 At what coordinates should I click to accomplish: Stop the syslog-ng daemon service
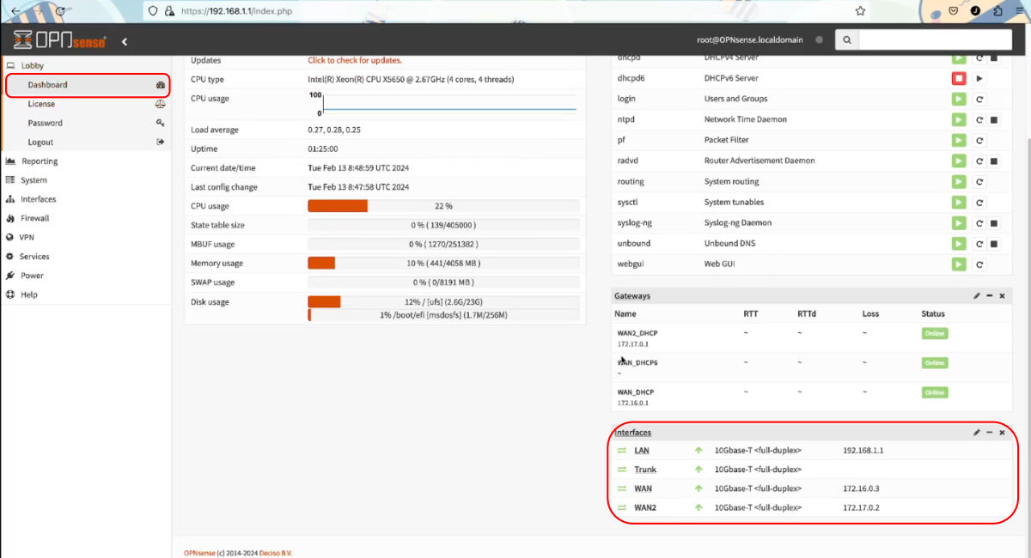(994, 223)
